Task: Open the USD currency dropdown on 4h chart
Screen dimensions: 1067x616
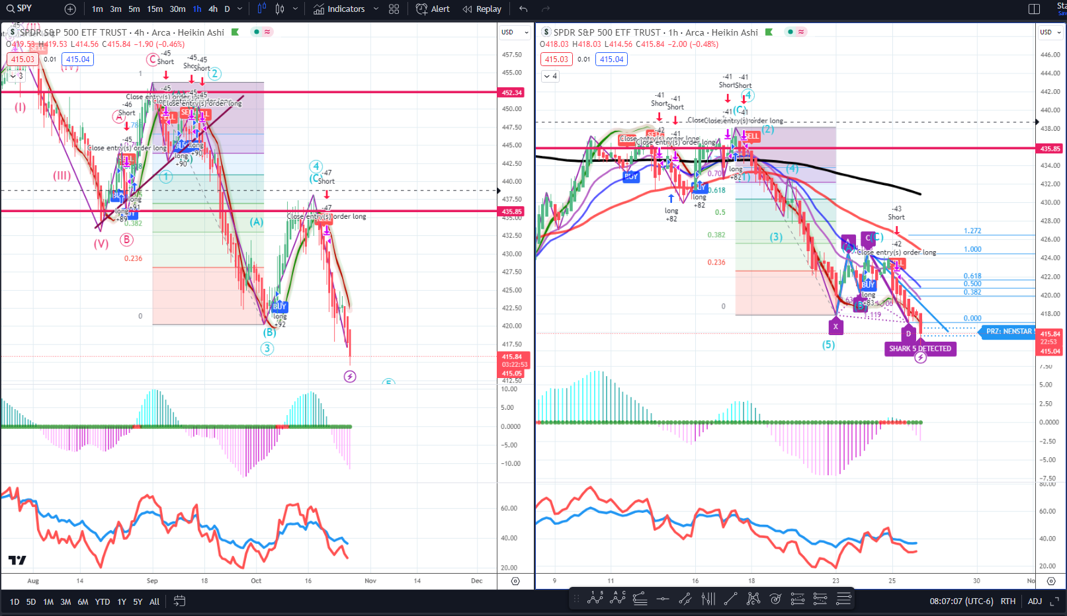Action: [515, 32]
